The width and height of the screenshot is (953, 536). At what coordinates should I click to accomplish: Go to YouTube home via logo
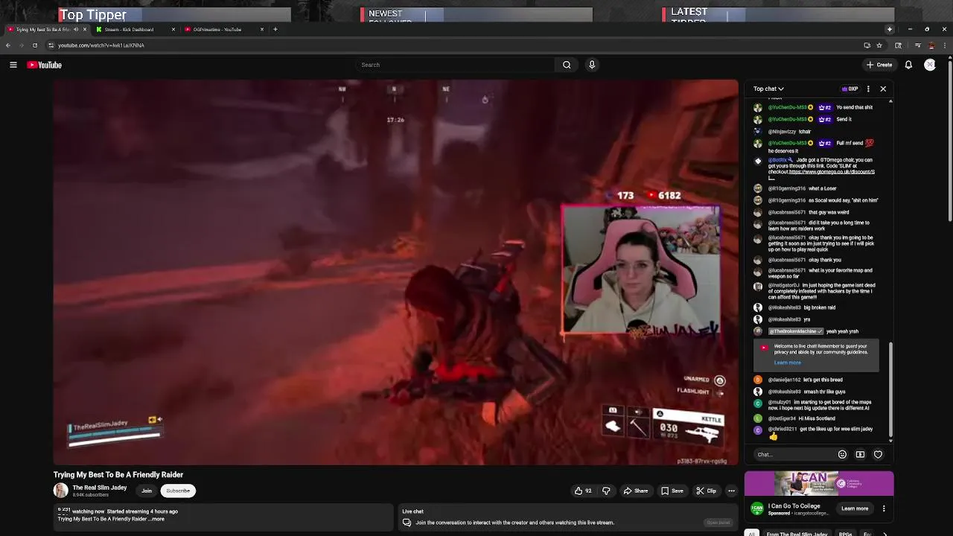coord(45,65)
